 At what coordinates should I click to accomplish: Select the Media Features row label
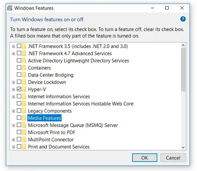click(45, 118)
